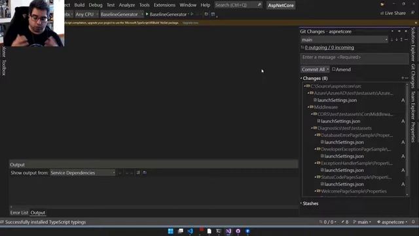Viewport: 419px width, 236px height.
Task: Open the Toolbox side tab
Action: [4, 68]
